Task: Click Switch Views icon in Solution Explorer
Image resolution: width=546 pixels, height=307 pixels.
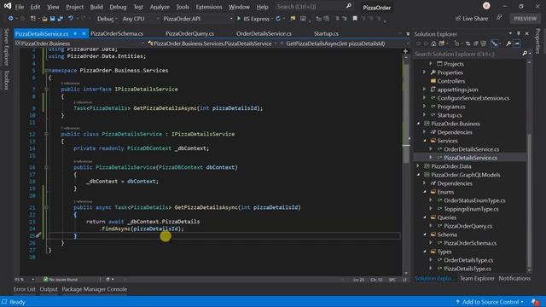Action: coord(442,43)
